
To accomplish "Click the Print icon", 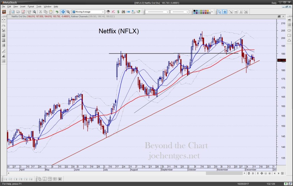I will pos(29,12).
